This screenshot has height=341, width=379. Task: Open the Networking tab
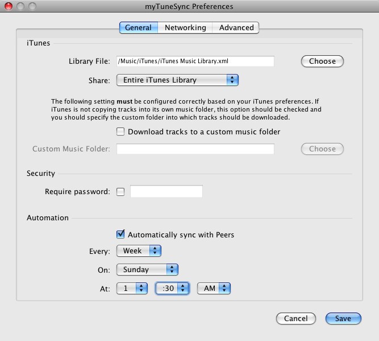[185, 27]
